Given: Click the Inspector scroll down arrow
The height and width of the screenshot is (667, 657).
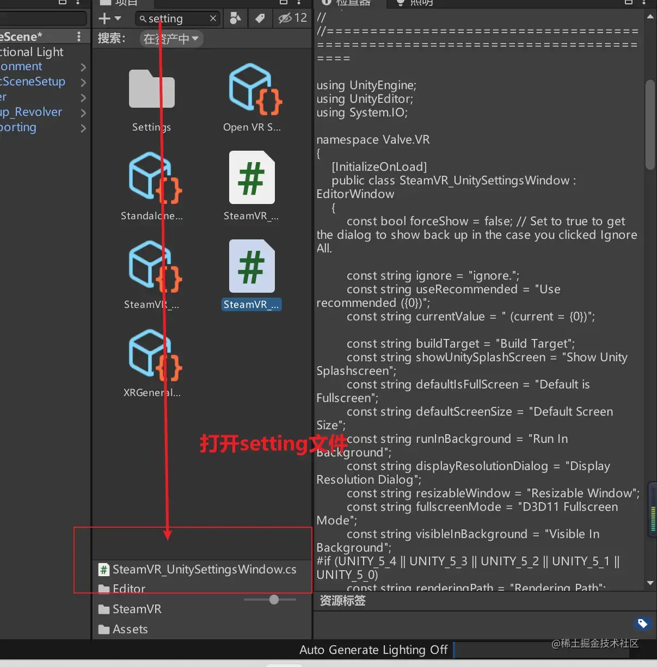Looking at the screenshot, I should [650, 583].
